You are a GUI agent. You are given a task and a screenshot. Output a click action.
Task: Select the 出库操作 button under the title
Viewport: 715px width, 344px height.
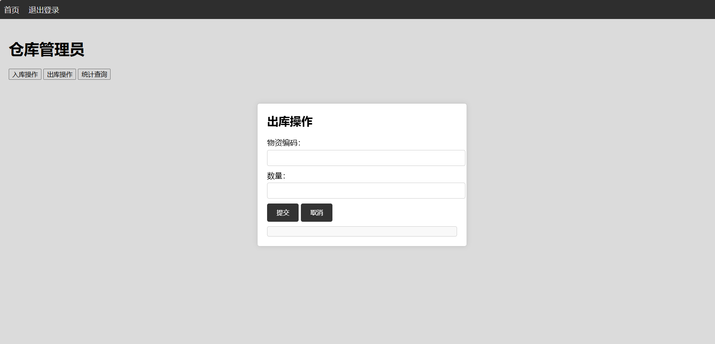[x=60, y=74]
